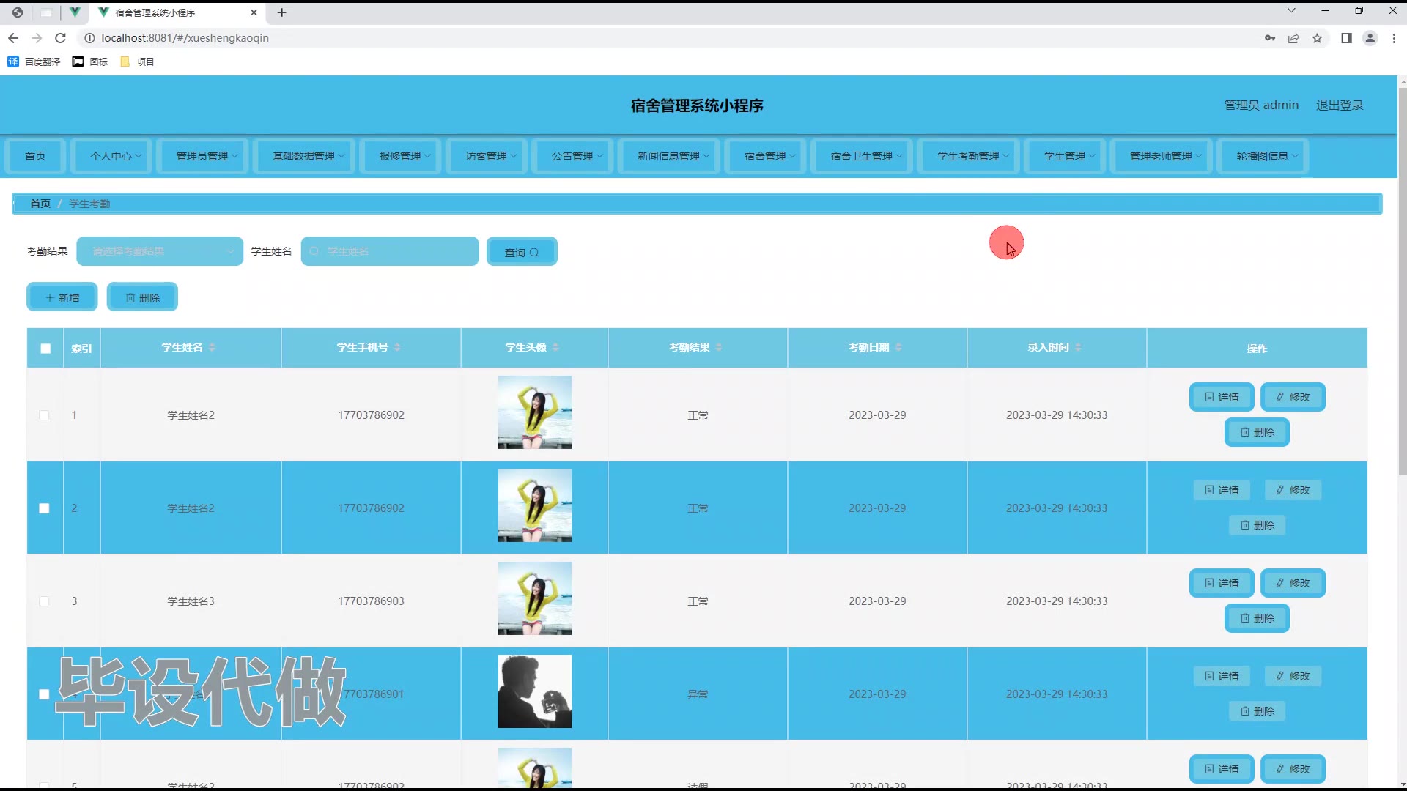Check the checkbox for row 3

click(x=44, y=601)
